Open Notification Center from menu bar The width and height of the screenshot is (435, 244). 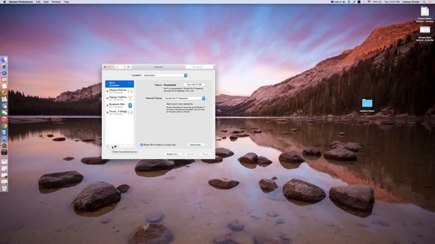pos(430,1)
